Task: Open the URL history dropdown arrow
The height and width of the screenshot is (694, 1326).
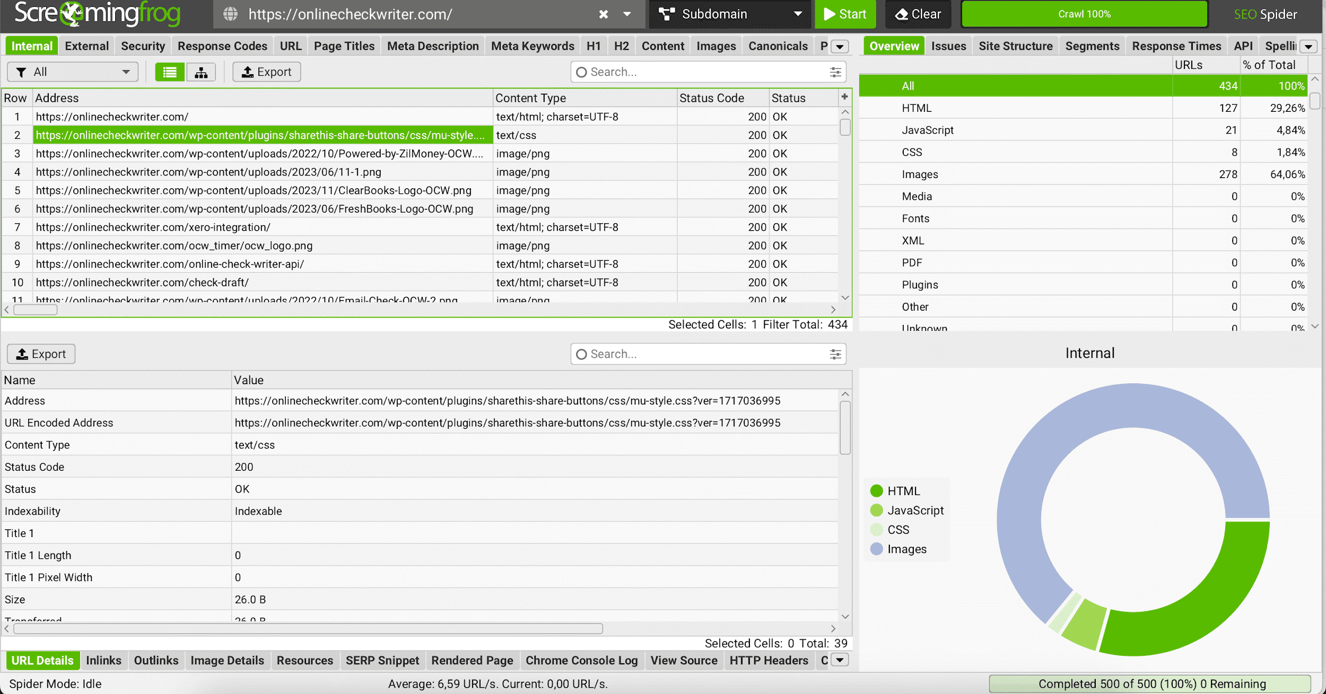Action: tap(627, 14)
